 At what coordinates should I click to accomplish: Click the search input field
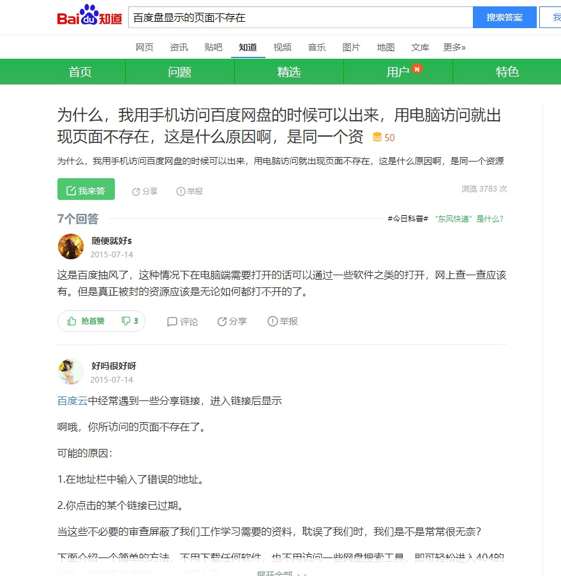301,17
